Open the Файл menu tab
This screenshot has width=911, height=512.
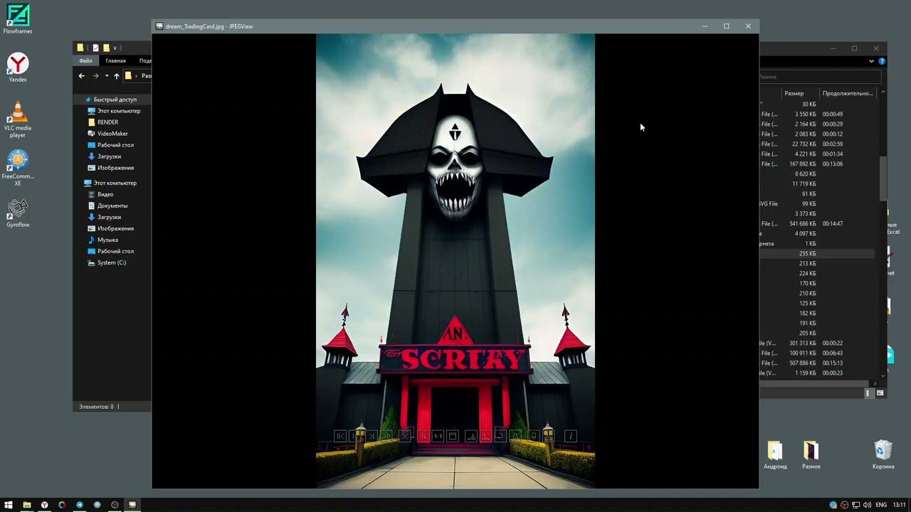tap(85, 61)
